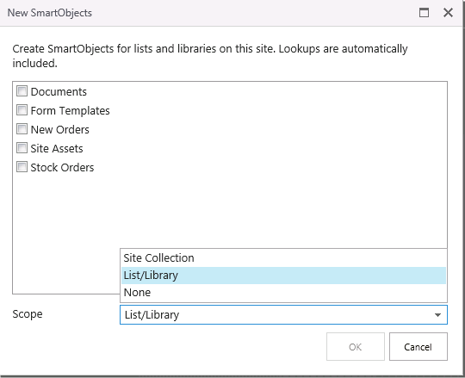Enable the New Orders checkbox
Viewport: 465px width, 378px height.
pos(22,129)
